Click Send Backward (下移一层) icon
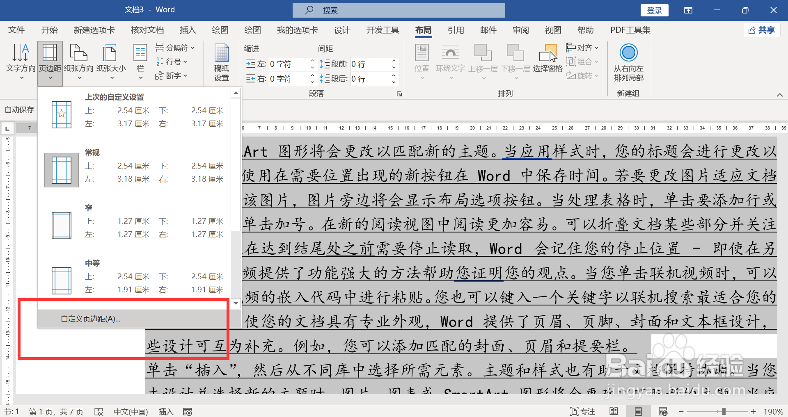This screenshot has height=417, width=788. (x=515, y=62)
